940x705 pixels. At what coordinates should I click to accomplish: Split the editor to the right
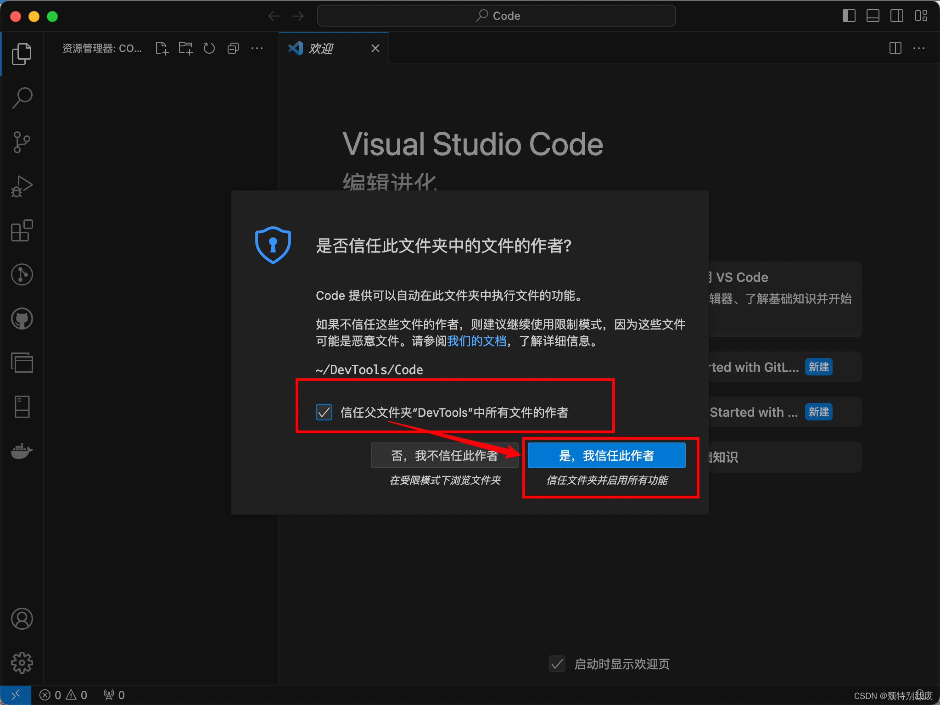pyautogui.click(x=895, y=48)
